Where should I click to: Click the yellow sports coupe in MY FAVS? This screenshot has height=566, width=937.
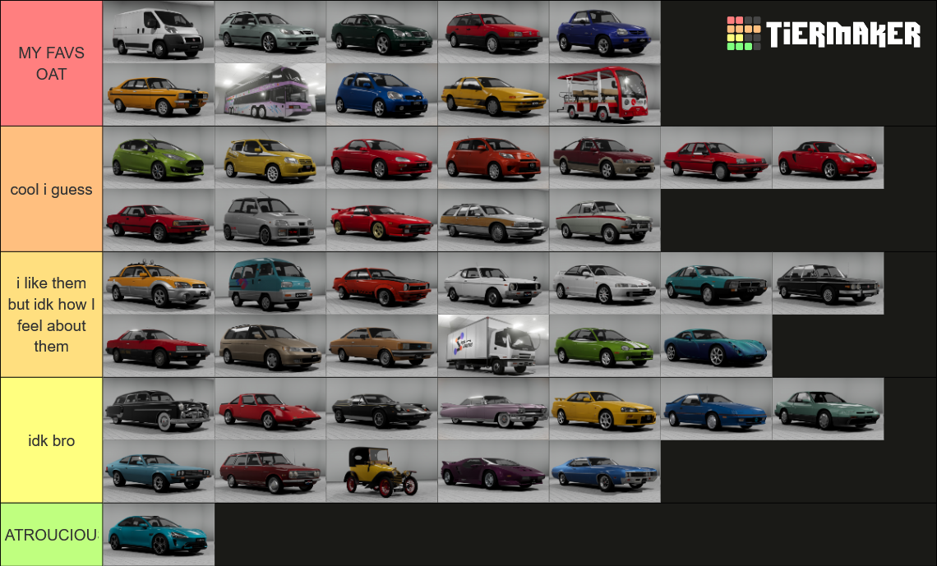coord(493,94)
